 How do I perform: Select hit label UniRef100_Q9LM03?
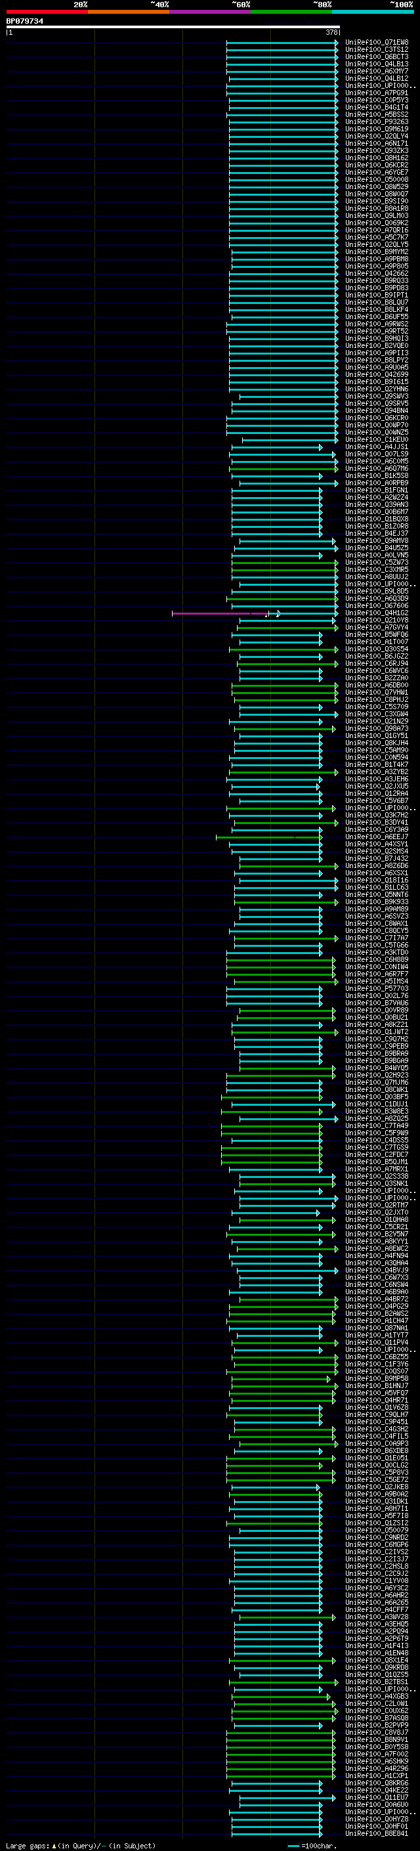pyautogui.click(x=377, y=215)
